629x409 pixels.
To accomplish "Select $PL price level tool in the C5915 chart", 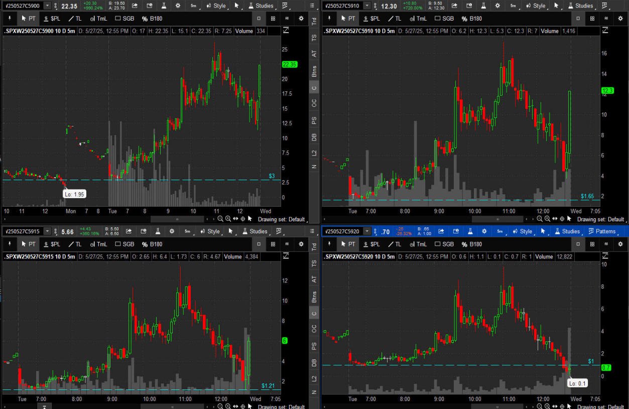I will [x=52, y=244].
